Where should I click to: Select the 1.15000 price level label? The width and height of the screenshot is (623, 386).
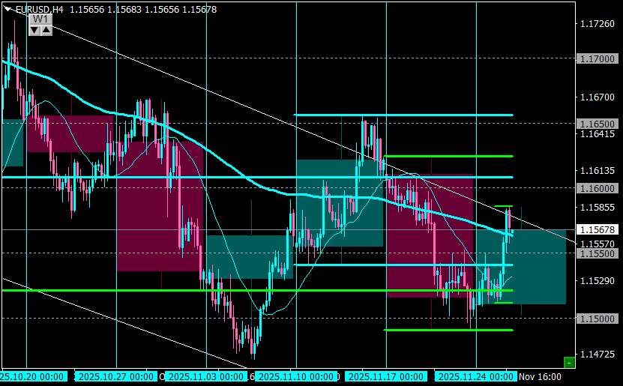[598, 319]
